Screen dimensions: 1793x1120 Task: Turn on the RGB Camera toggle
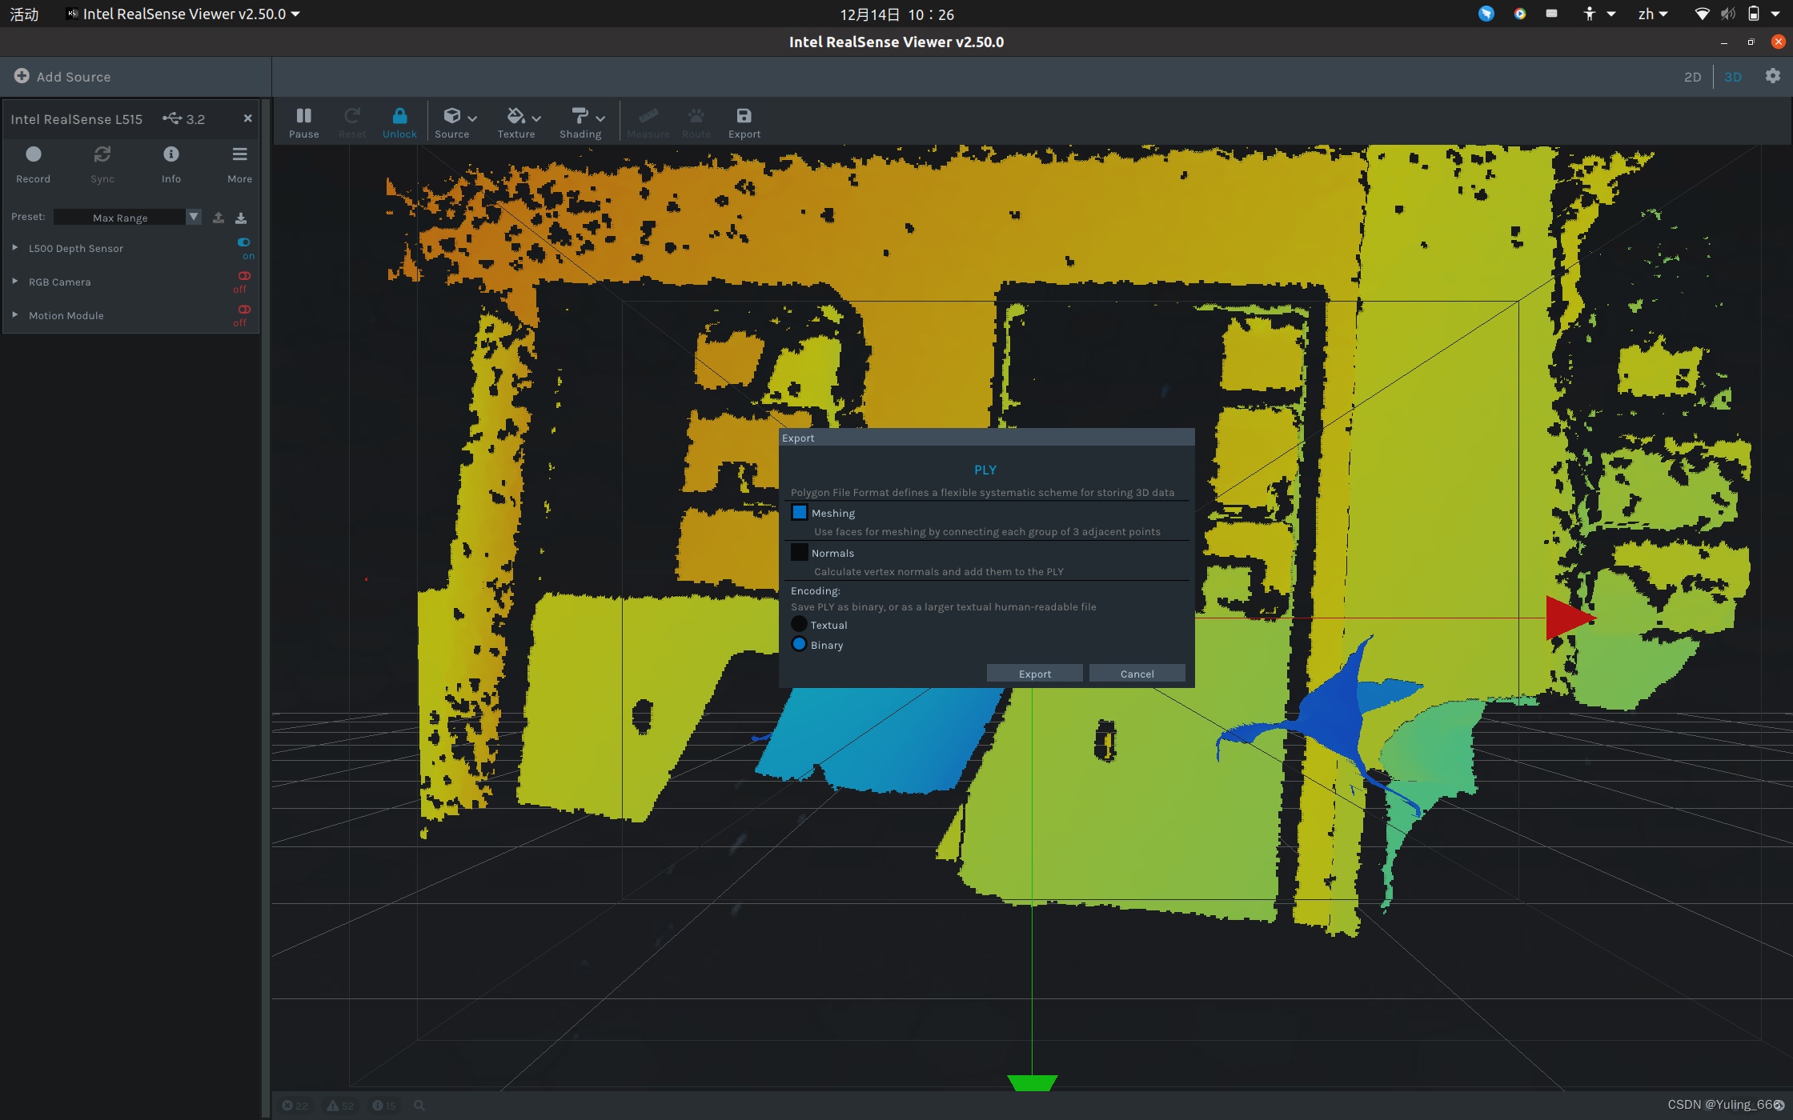[244, 276]
